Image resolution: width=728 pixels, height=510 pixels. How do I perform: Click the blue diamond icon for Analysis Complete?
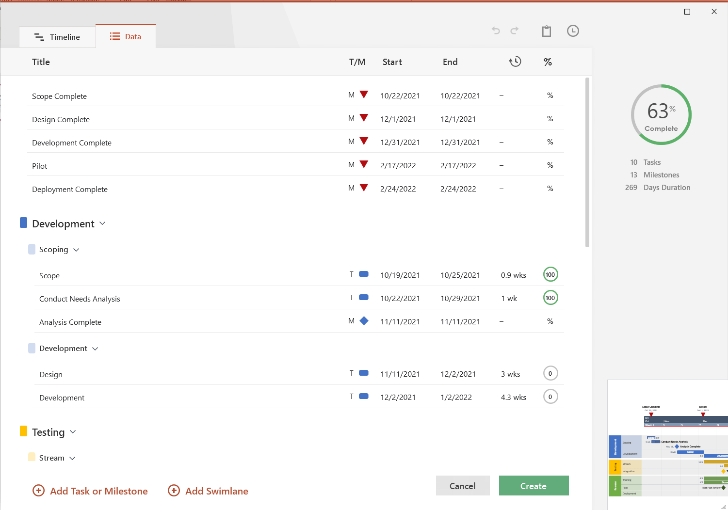[x=364, y=321]
